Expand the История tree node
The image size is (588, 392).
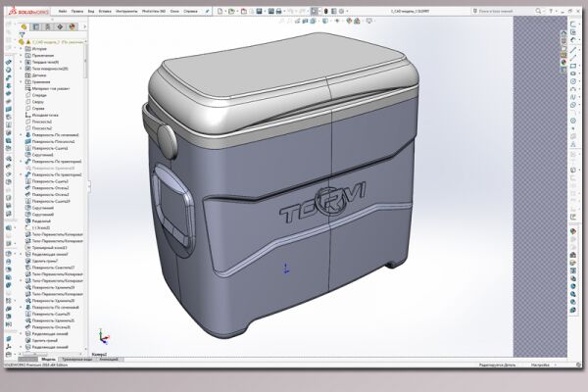pos(21,49)
